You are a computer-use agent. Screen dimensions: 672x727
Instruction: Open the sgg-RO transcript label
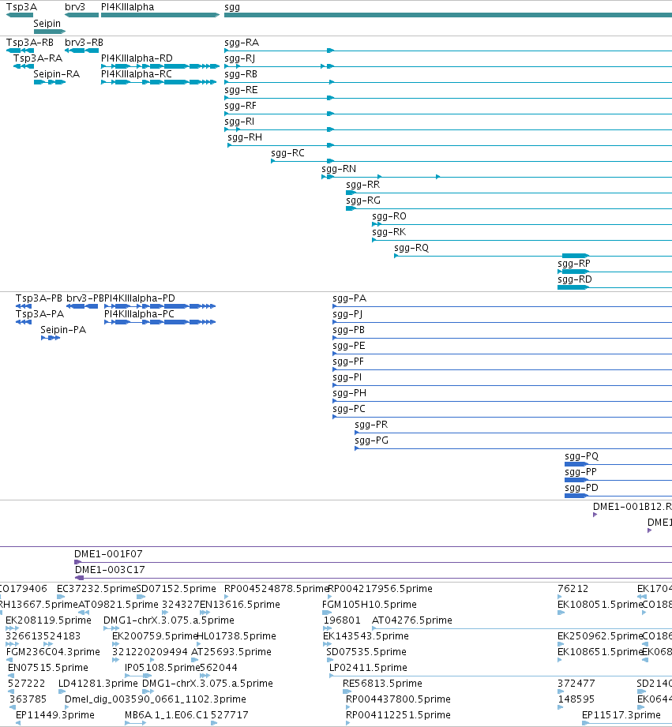tap(389, 215)
